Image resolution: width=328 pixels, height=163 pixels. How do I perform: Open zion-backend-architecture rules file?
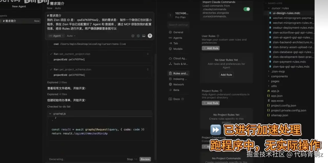coord(293,42)
